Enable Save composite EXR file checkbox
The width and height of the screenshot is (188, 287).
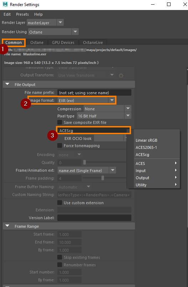(59, 122)
